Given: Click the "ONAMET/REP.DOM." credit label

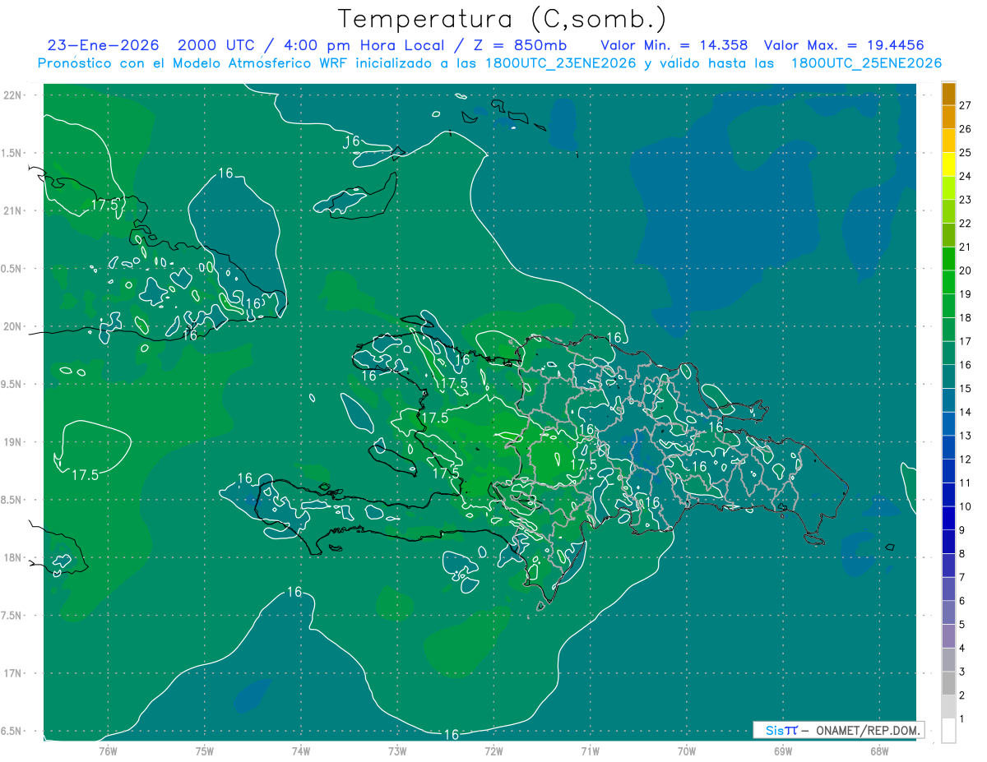Looking at the screenshot, I should (x=868, y=730).
